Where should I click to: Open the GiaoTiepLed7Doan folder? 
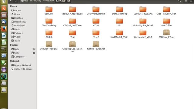click(x=166, y=11)
